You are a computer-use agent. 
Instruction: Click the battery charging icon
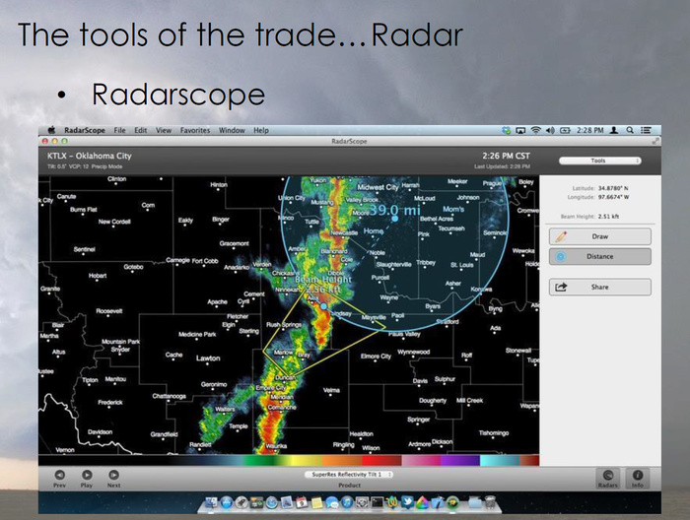click(x=565, y=130)
